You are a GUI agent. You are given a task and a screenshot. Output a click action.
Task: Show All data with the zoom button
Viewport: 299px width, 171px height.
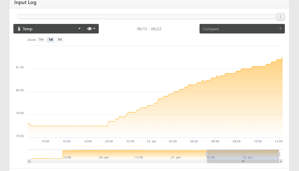pyautogui.click(x=60, y=40)
